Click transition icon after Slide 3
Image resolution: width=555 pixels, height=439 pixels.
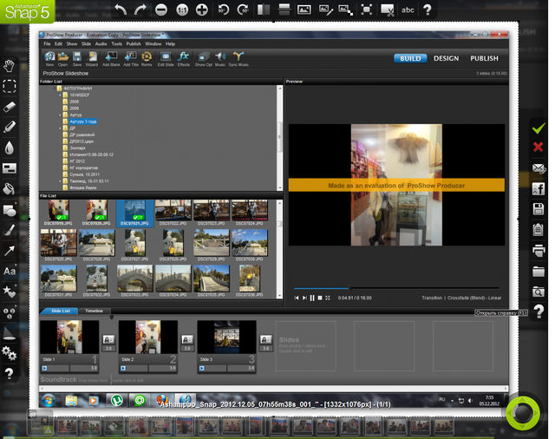click(x=266, y=339)
